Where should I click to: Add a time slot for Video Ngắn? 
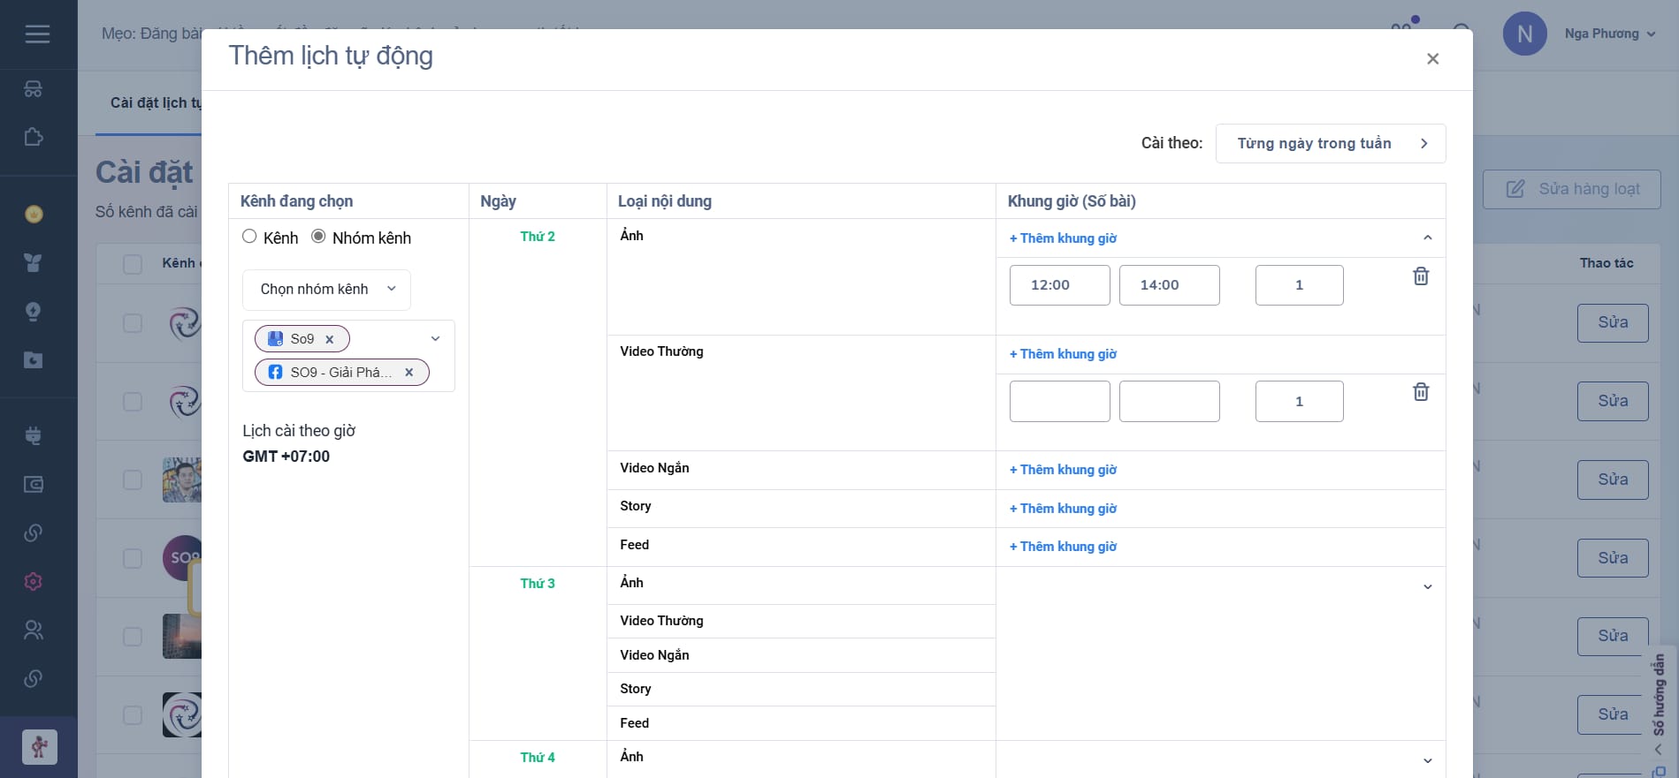(x=1063, y=470)
